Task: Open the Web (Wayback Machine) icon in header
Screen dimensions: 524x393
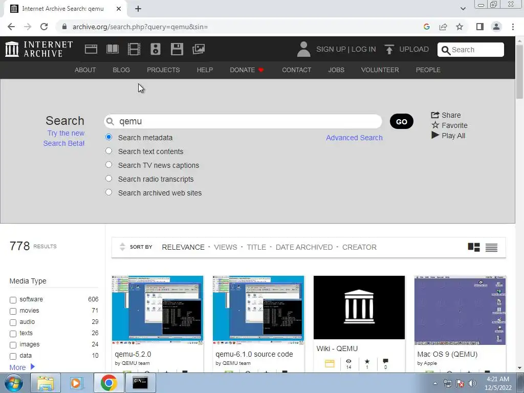Action: pos(91,49)
